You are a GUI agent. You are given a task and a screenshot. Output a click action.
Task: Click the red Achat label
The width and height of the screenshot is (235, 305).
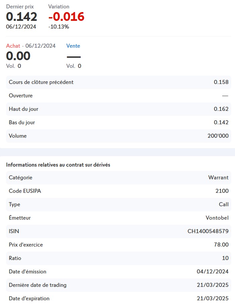click(13, 46)
